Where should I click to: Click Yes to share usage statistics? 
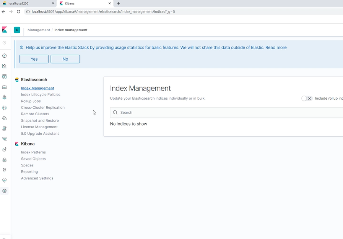[x=34, y=59]
